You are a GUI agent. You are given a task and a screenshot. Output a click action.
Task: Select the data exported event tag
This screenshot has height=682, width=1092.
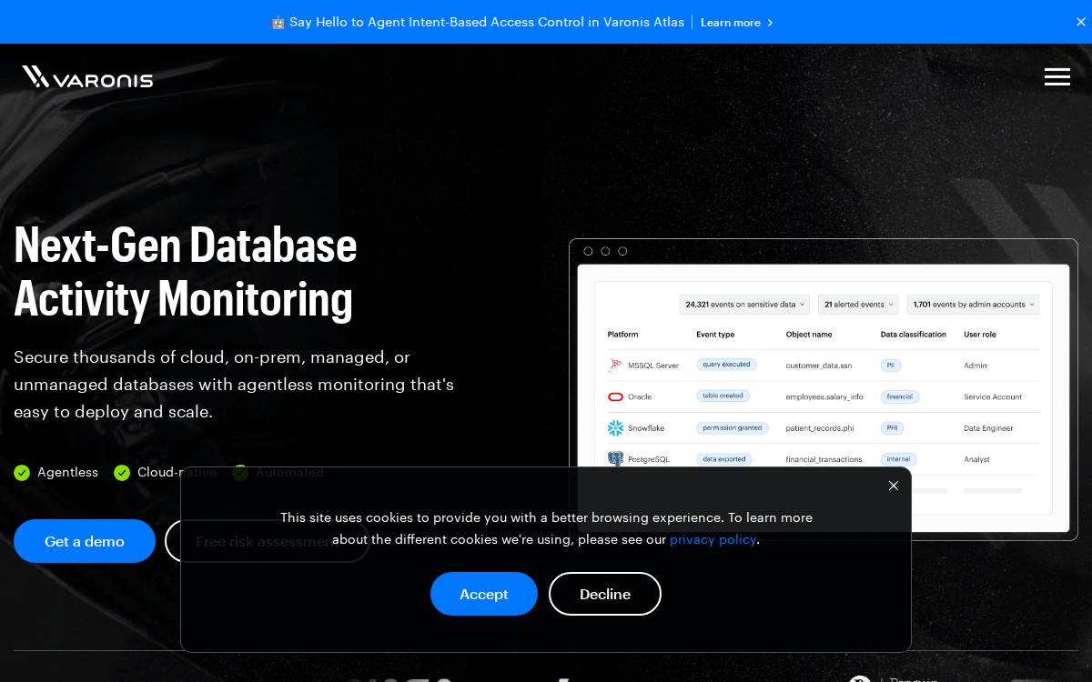[724, 459]
